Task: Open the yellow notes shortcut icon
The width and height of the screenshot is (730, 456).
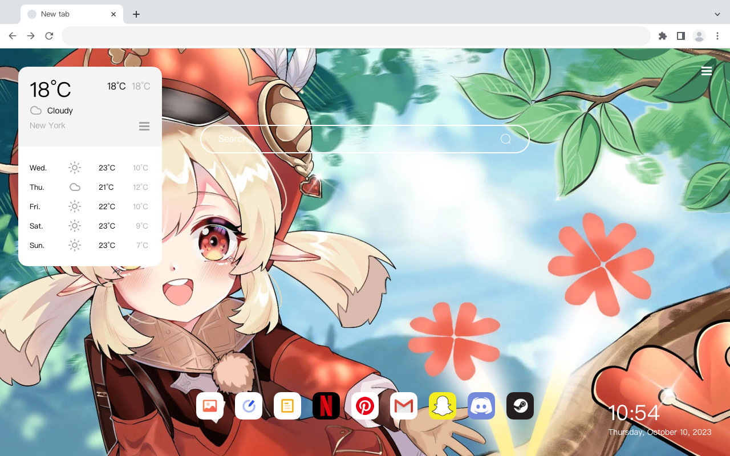Action: (287, 406)
